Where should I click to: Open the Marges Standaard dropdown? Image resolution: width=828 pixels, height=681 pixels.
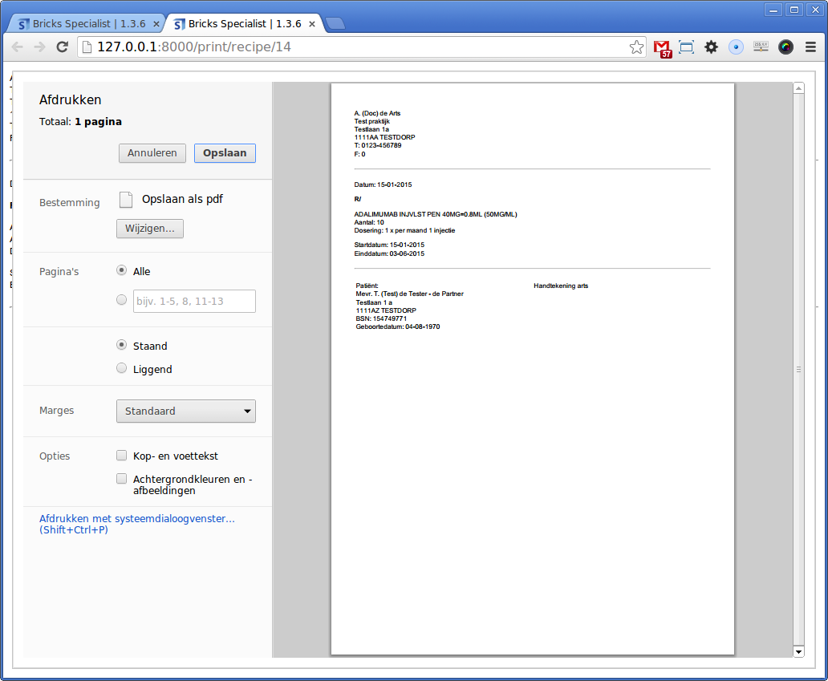point(186,411)
